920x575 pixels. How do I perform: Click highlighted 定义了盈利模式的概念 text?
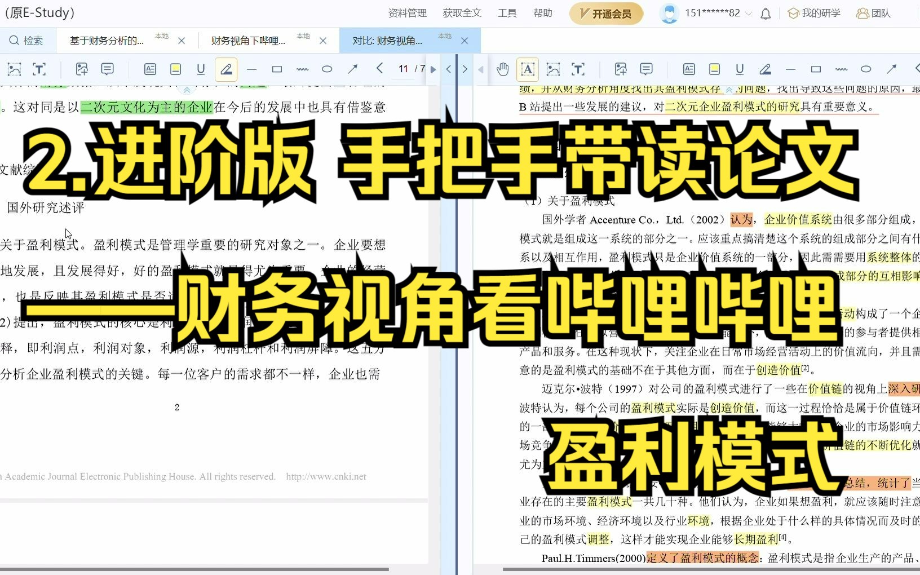coord(702,558)
